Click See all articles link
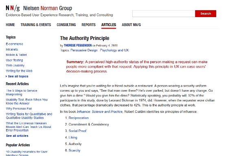 click(17, 136)
